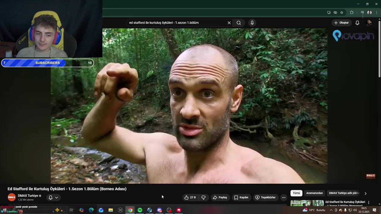The width and height of the screenshot is (381, 214).
Task: Open the weather widget 10°C Bulutlu
Action: coord(314,210)
